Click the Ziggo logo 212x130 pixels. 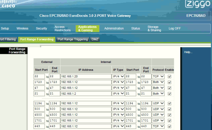tap(197, 4)
